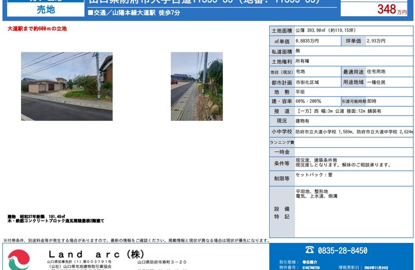Click the 土地権利 label cell
Image resolution: width=415 pixels, height=270 pixels.
point(282,62)
